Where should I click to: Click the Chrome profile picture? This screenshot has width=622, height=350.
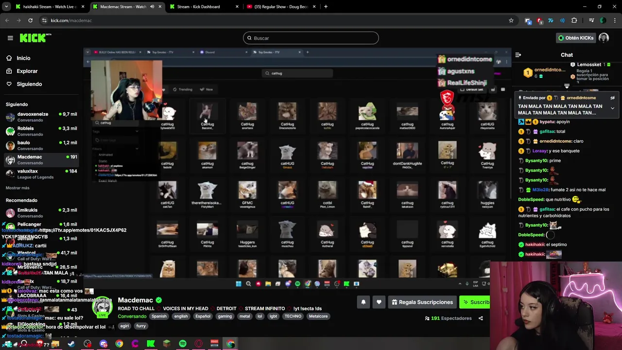click(x=603, y=20)
